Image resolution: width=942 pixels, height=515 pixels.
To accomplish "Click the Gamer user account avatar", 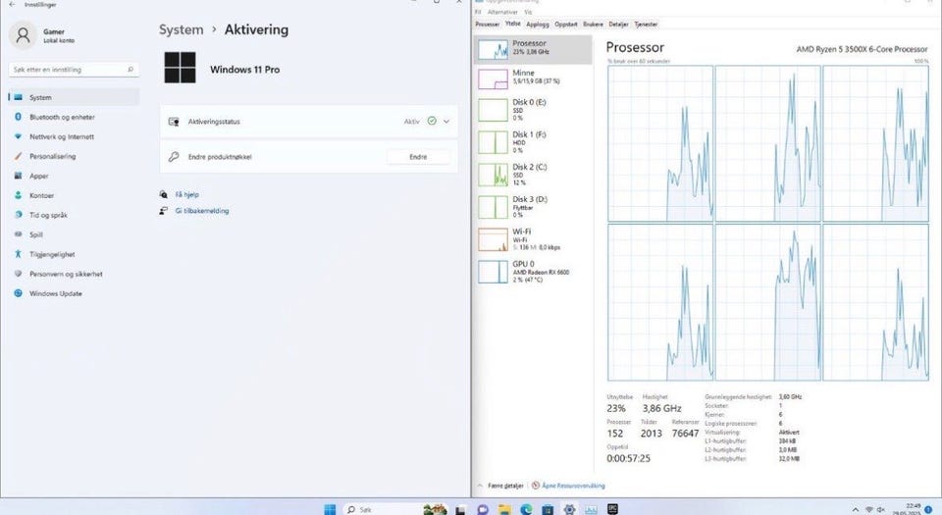I will (23, 35).
